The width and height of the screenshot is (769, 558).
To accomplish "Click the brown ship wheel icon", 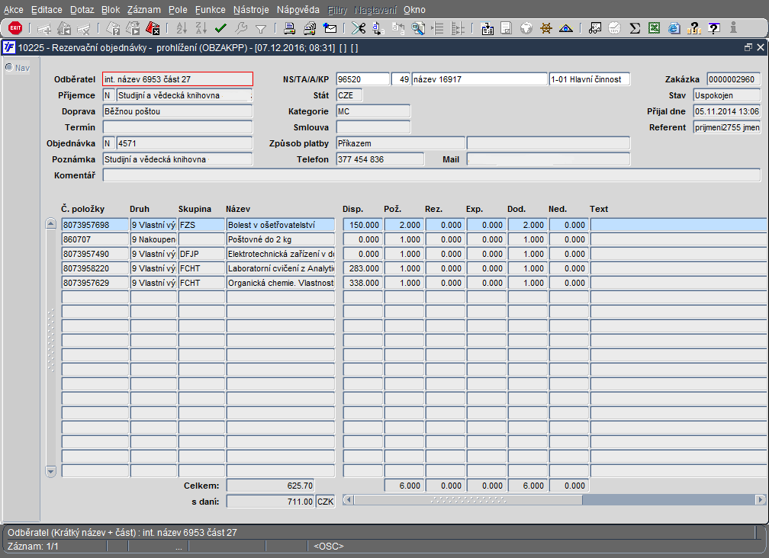I will click(x=546, y=28).
